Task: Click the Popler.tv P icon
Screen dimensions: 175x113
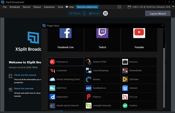Action: tap(89, 97)
